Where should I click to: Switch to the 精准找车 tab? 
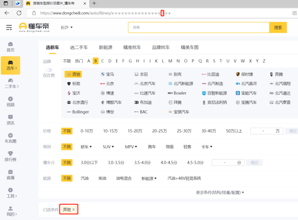pyautogui.click(x=132, y=47)
